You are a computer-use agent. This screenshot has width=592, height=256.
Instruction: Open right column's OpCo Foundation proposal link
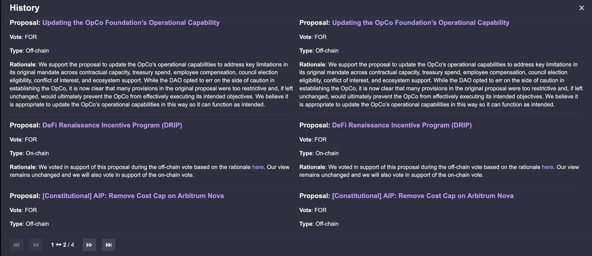coord(421,23)
